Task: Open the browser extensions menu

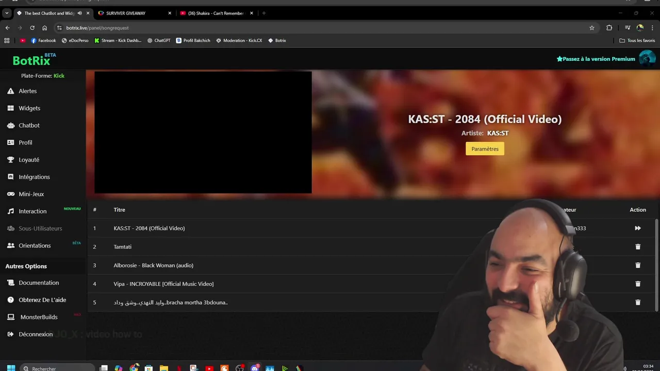Action: point(609,28)
